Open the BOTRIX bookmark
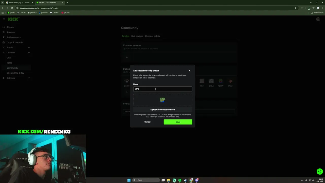This screenshot has width=325, height=183. point(55,12)
